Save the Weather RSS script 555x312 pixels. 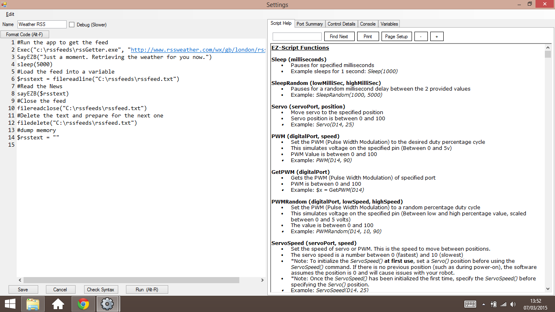(x=23, y=289)
